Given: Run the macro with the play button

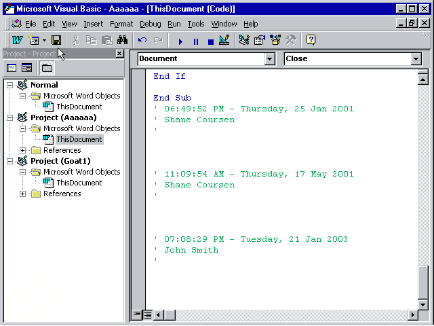Looking at the screenshot, I should point(180,41).
